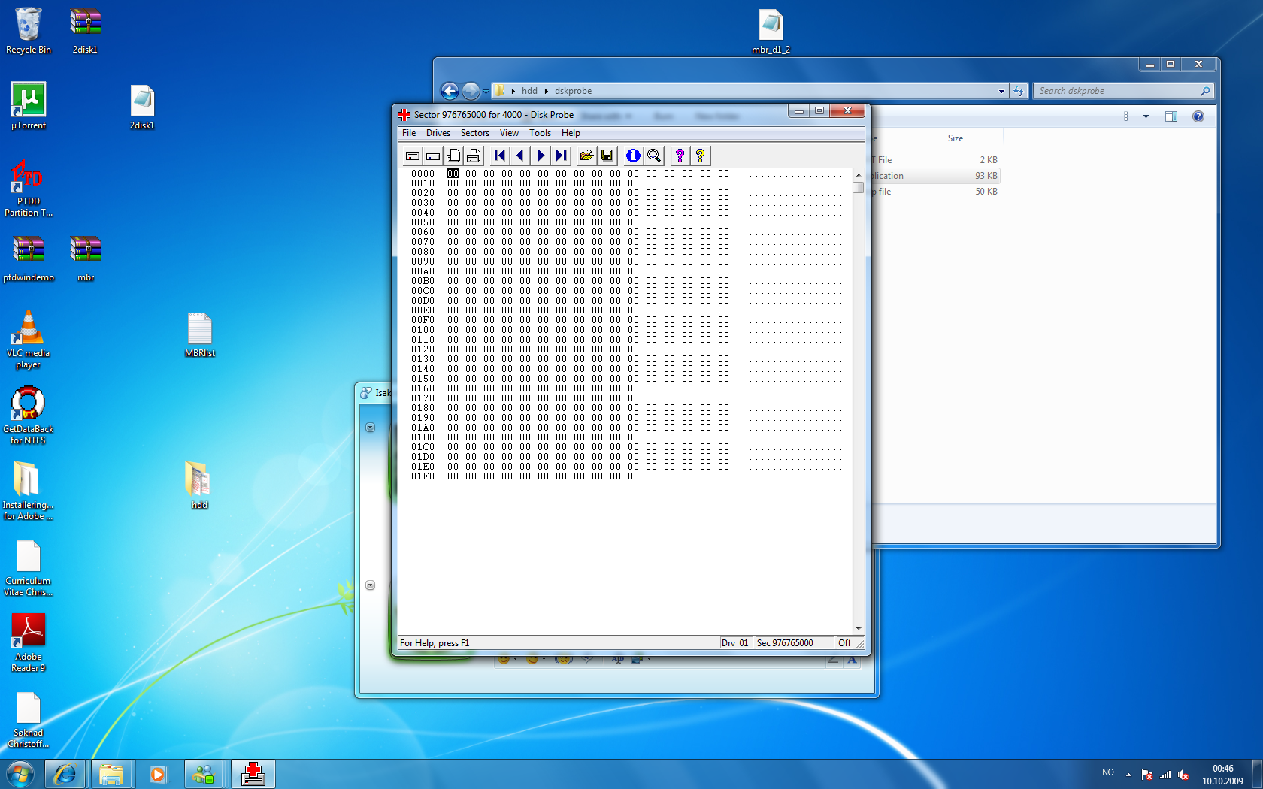Click the first drive toolbar icon in Disk Probe

413,156
